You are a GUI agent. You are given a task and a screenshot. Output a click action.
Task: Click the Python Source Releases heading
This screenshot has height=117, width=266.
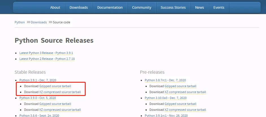[x=54, y=40]
